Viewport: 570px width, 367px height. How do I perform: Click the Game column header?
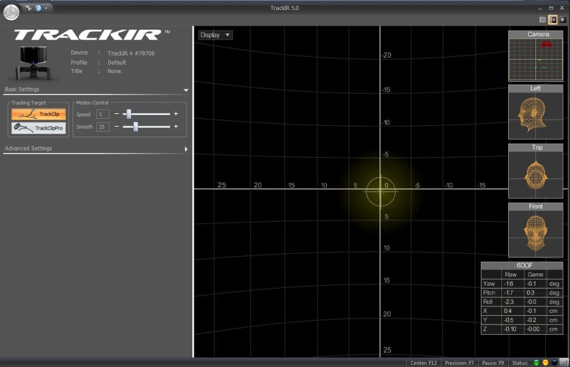pos(535,275)
